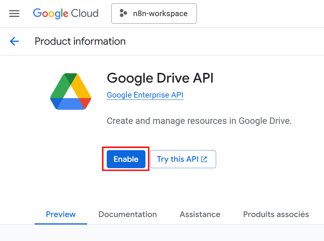
Task: Click the project organization icon beside n8n-workspace
Action: pyautogui.click(x=122, y=14)
